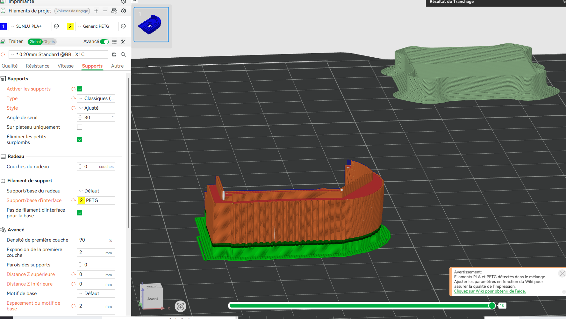
Task: Switch to the Qualité tab
Action: coord(10,66)
